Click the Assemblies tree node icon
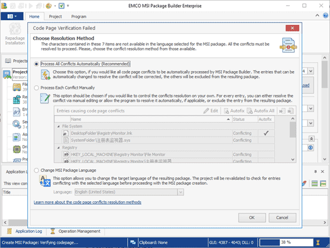 pyautogui.click(x=17, y=137)
